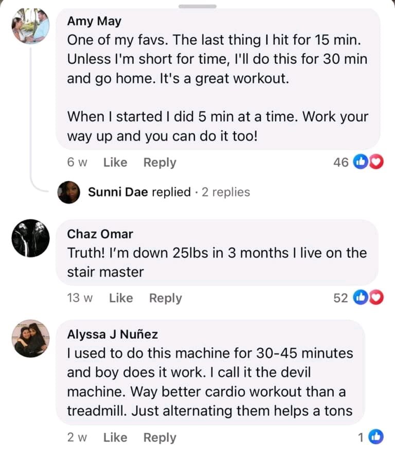View the like reaction on Alyssa's comment

click(x=376, y=437)
